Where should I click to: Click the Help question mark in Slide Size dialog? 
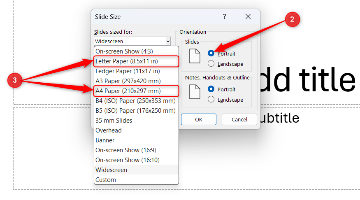[225, 16]
